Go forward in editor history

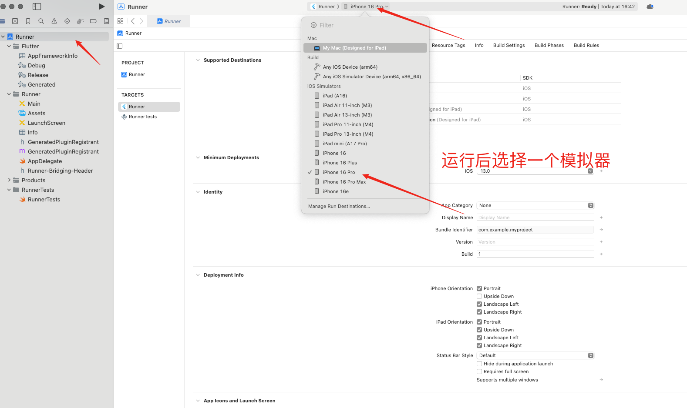pyautogui.click(x=141, y=21)
